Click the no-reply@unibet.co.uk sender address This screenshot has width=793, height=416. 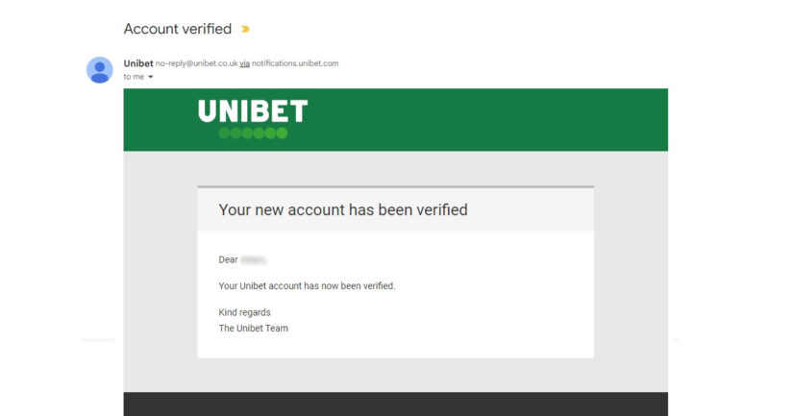196,63
